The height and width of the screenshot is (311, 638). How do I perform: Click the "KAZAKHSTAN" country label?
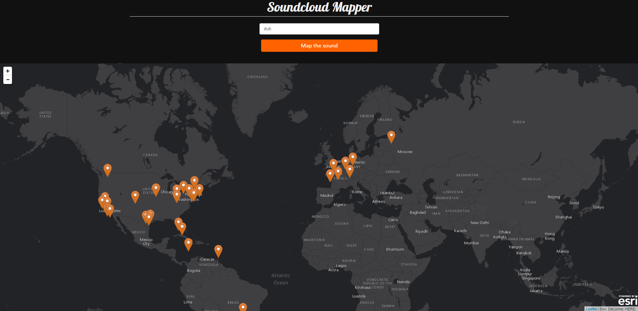pos(467,175)
